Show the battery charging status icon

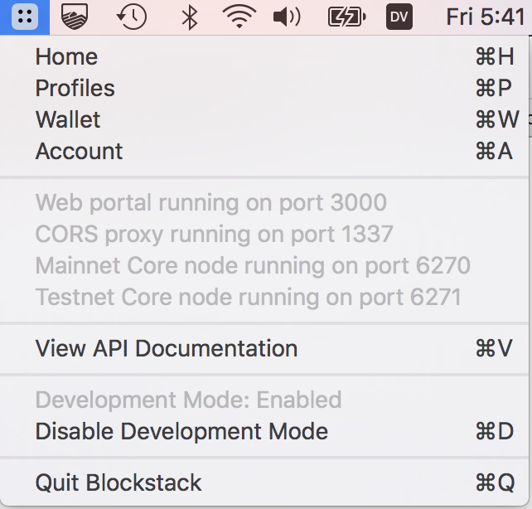346,17
